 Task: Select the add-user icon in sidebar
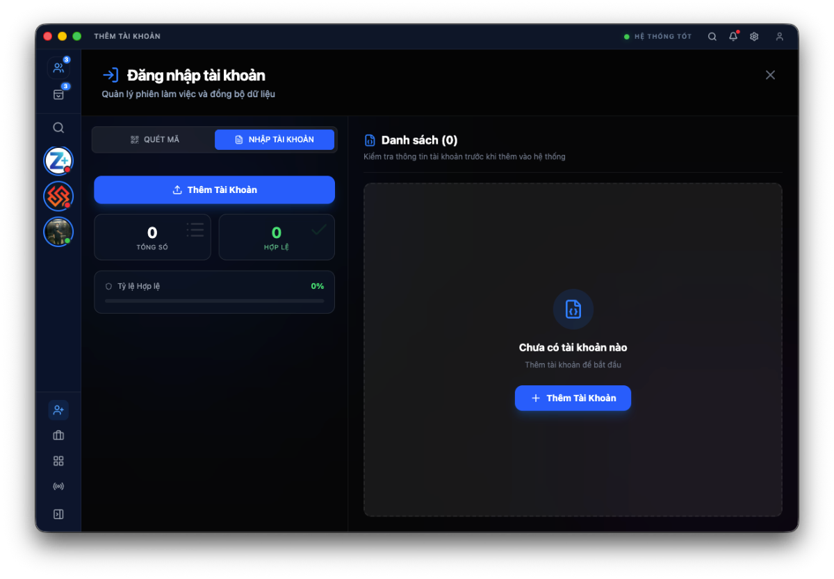(58, 410)
